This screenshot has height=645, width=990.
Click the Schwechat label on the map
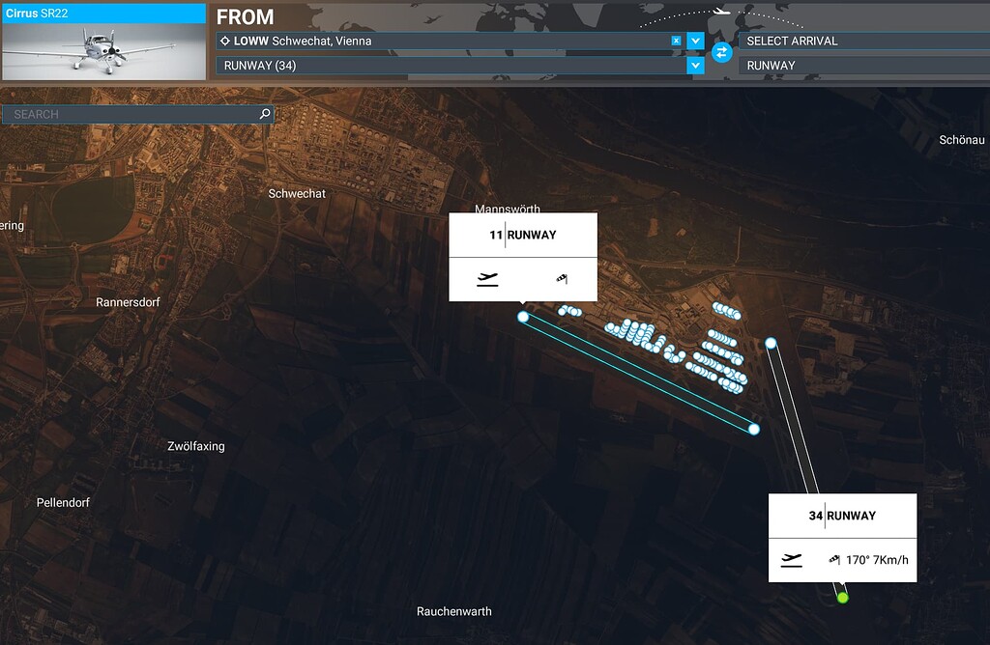click(x=296, y=193)
